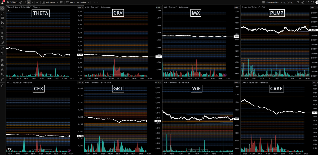Open WIF chart USDT currency dropdown
This screenshot has width=318, height=155.
237,83
